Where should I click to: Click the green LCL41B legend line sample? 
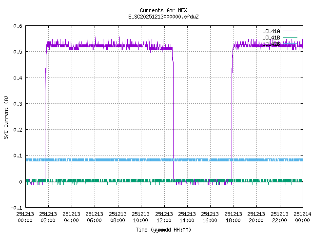pos(290,38)
